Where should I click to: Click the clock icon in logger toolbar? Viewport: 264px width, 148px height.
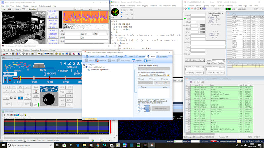tap(186, 9)
